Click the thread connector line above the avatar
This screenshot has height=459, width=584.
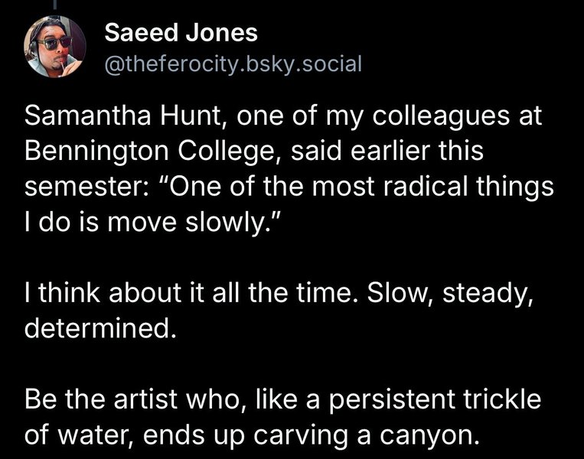point(54,4)
